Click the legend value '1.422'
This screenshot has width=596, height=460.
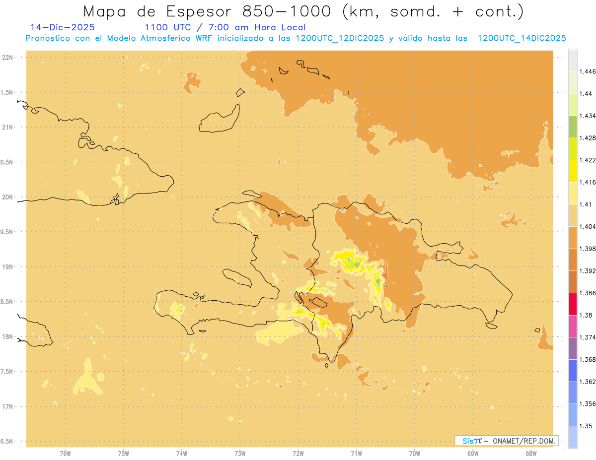(x=588, y=160)
